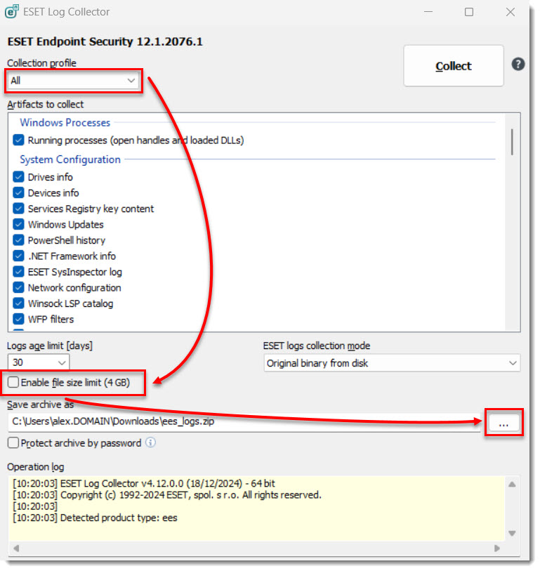The height and width of the screenshot is (571, 540).
Task: Uncheck the Devices info checkbox
Action: [18, 194]
